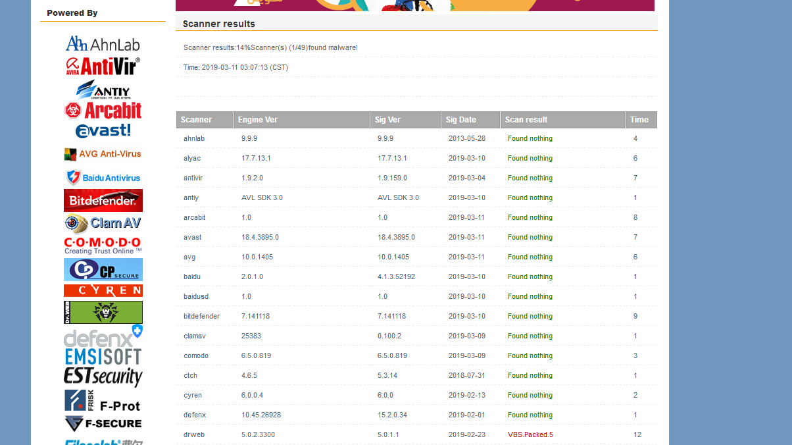
Task: Select the Bitdefender logo
Action: coord(103,200)
